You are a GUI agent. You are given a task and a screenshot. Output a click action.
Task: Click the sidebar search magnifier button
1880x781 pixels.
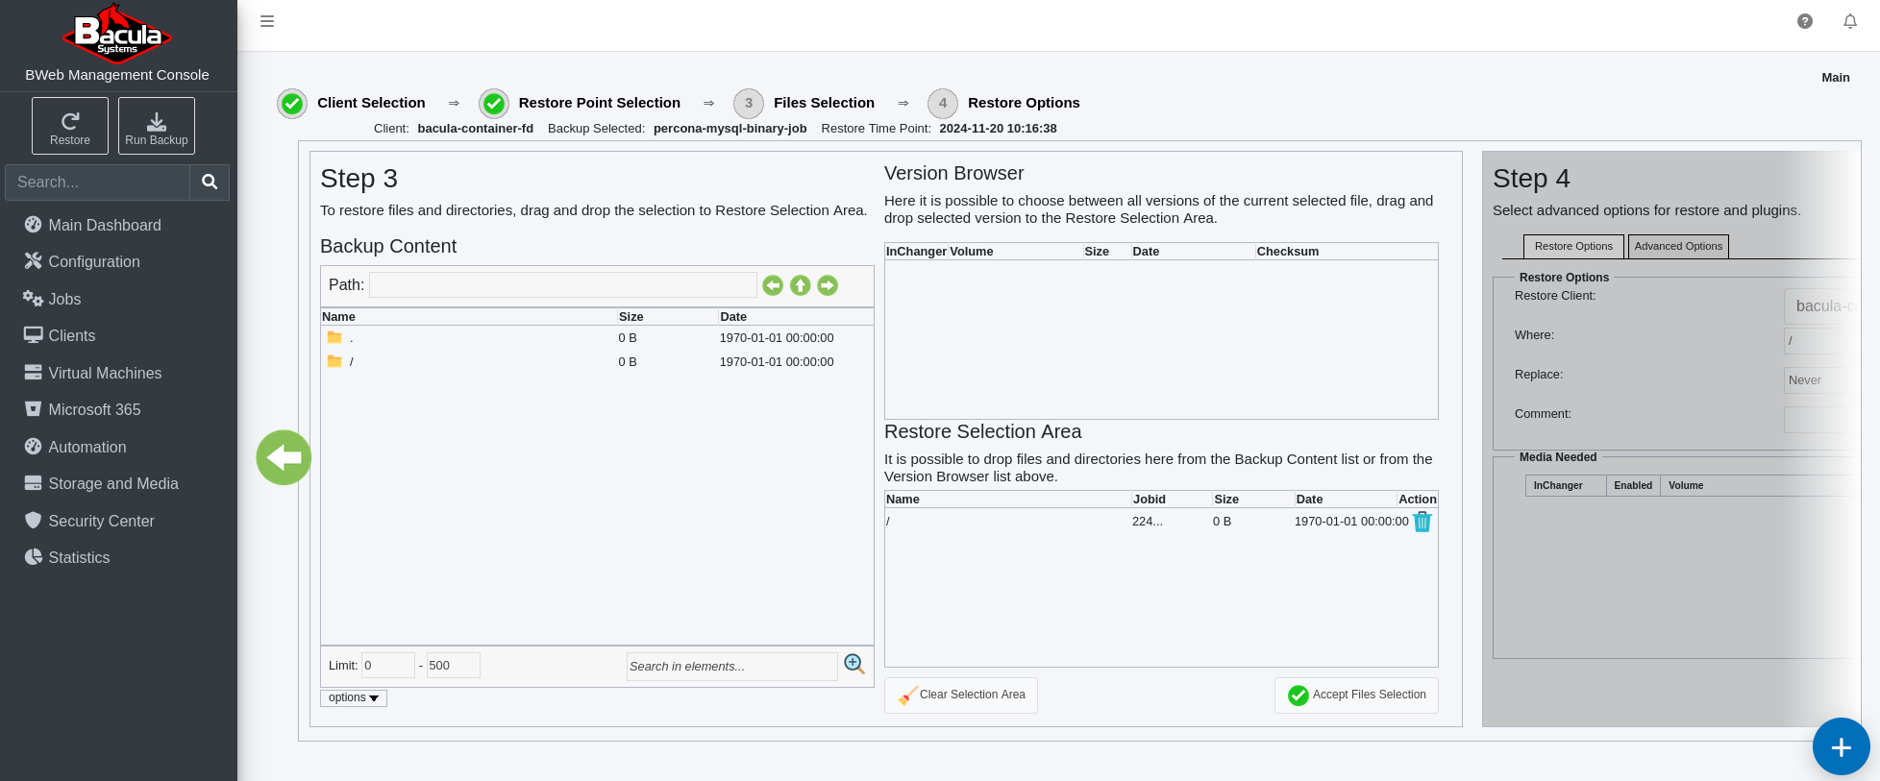tap(210, 182)
